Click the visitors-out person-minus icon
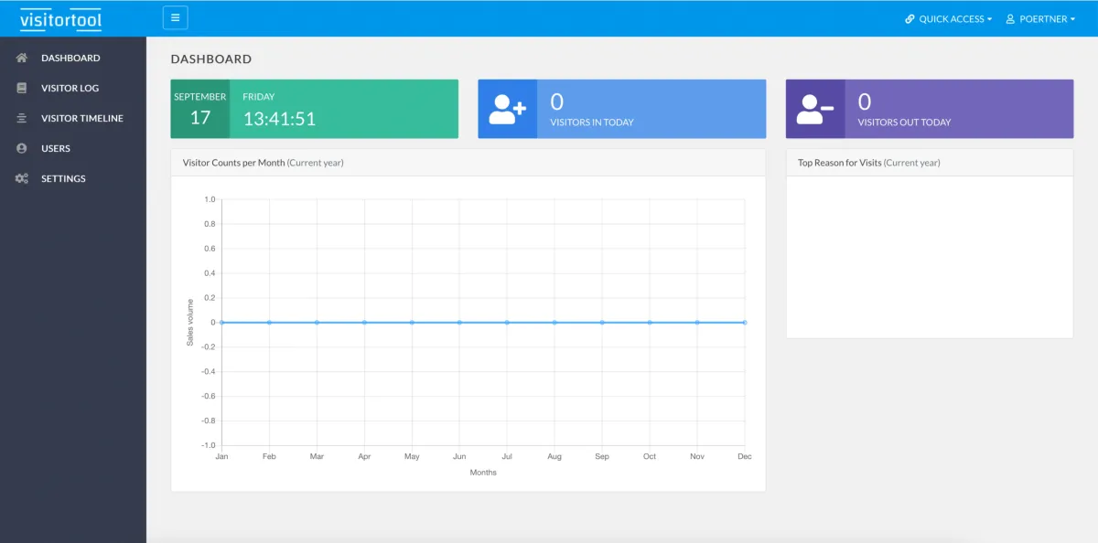 point(815,109)
